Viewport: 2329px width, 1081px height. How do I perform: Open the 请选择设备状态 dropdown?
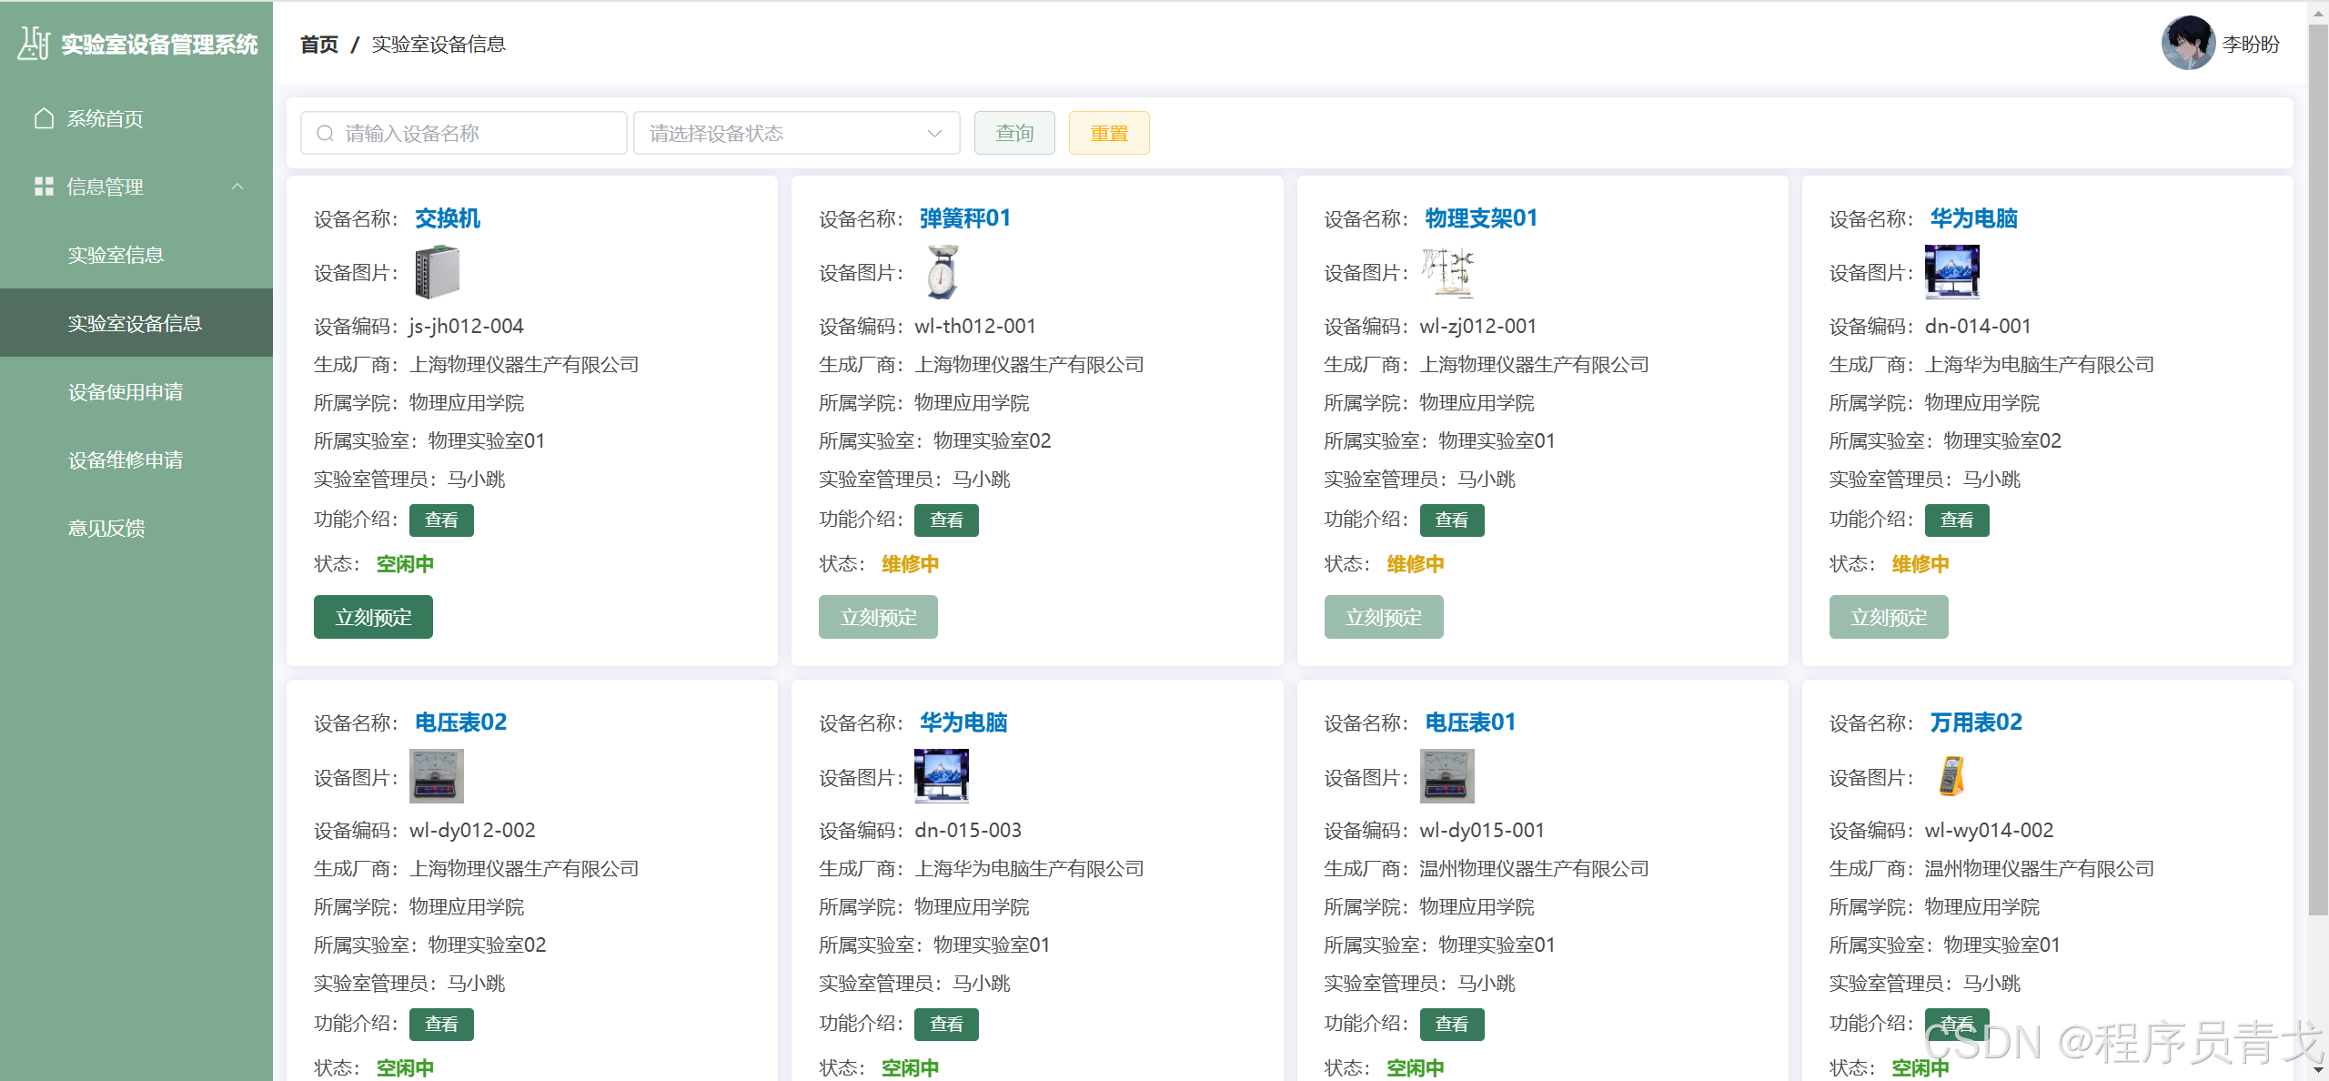coord(796,133)
